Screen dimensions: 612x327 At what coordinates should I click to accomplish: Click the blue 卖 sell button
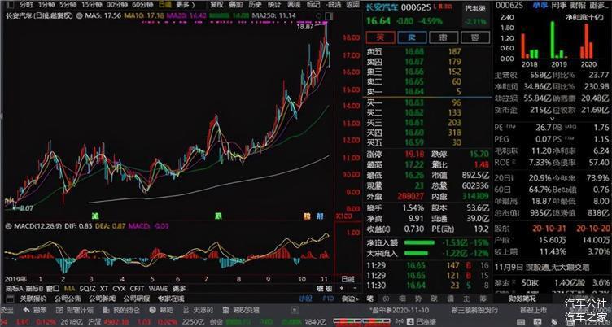pyautogui.click(x=412, y=37)
